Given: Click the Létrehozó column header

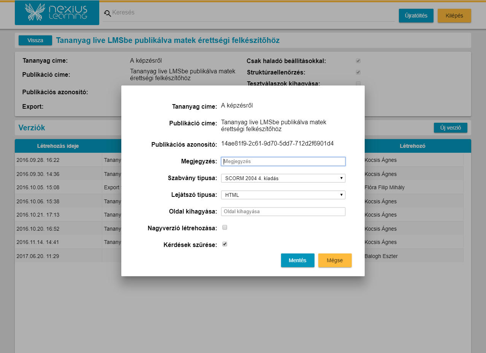Looking at the screenshot, I should click(412, 146).
